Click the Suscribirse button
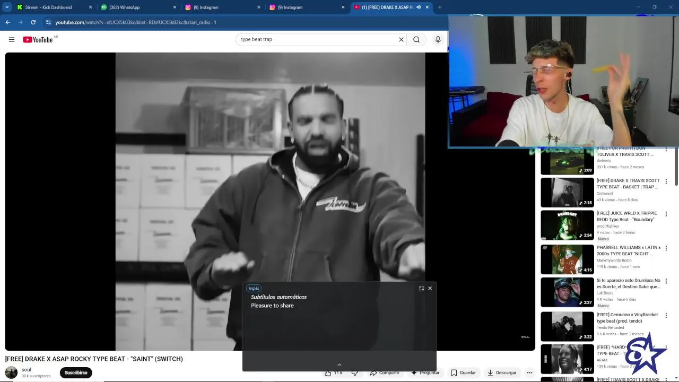 point(76,372)
